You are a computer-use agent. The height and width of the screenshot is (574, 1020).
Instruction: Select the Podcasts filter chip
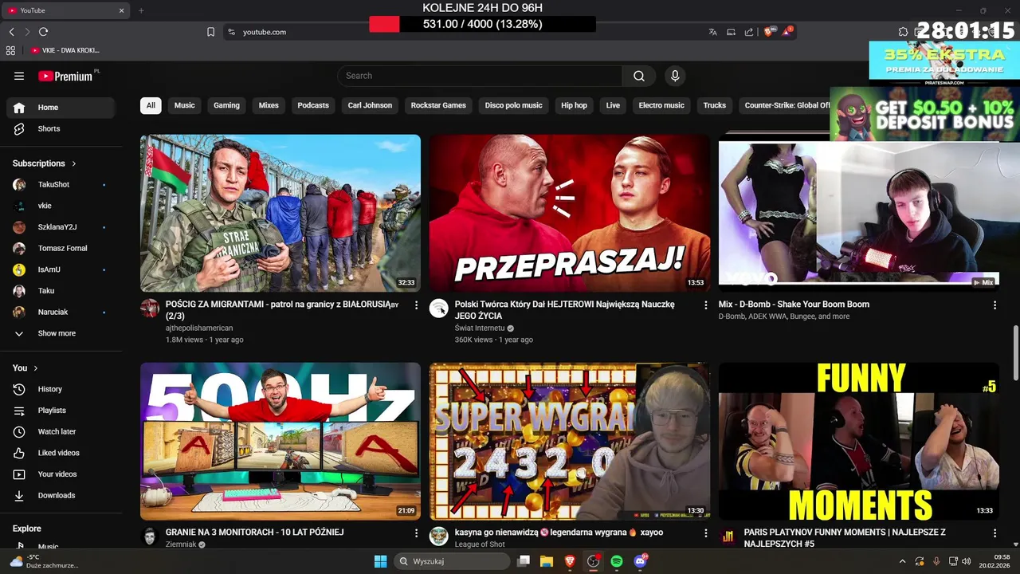click(313, 105)
